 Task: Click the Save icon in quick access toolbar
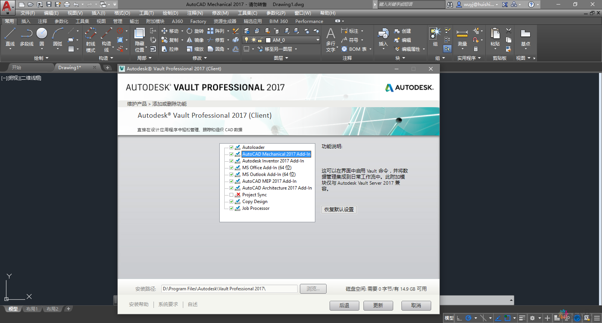[49, 5]
